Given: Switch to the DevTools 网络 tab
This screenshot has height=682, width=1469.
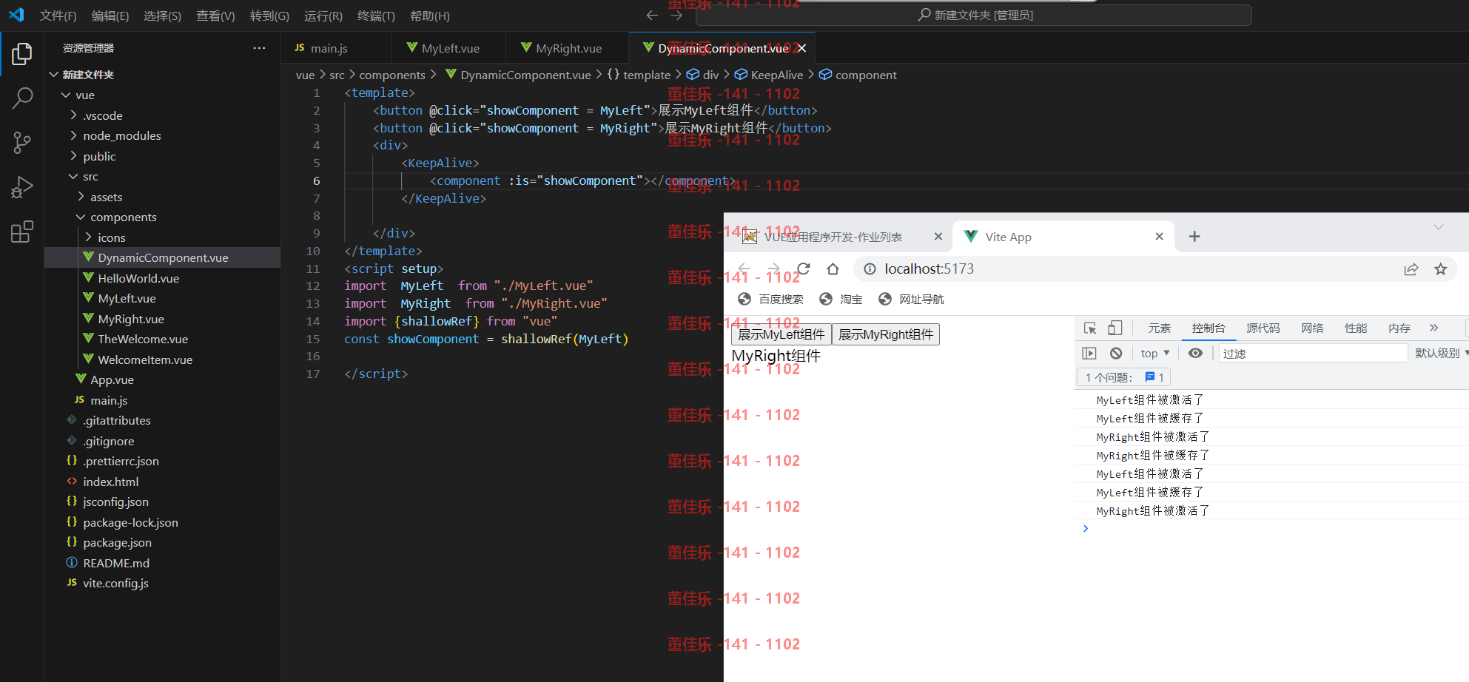Looking at the screenshot, I should [1312, 328].
